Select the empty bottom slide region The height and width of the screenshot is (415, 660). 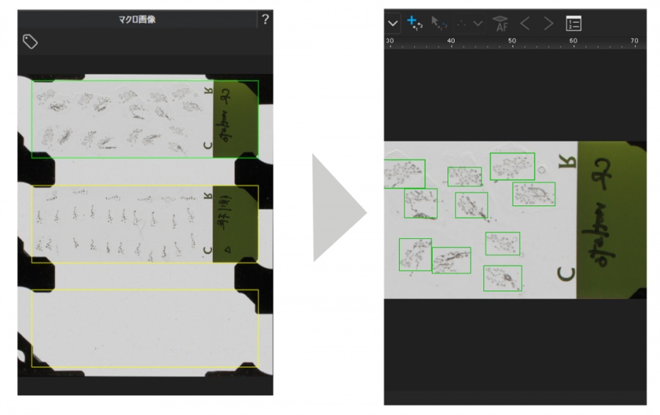144,328
